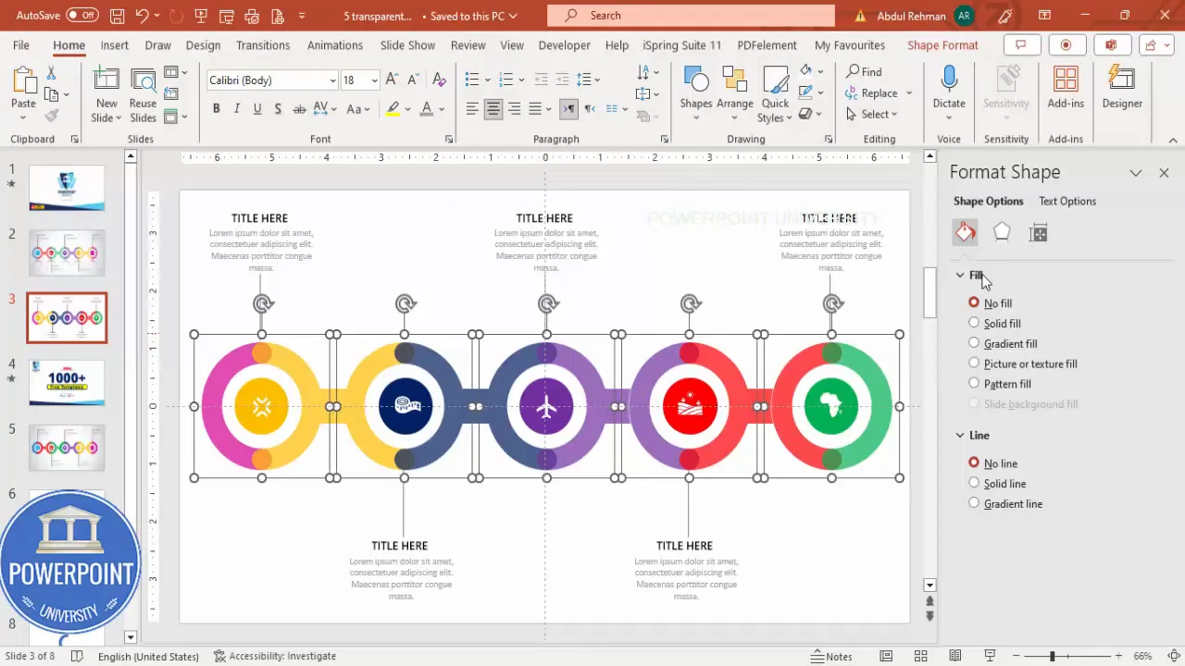This screenshot has height=666, width=1185.
Task: Select the Solid fill option
Action: [974, 323]
